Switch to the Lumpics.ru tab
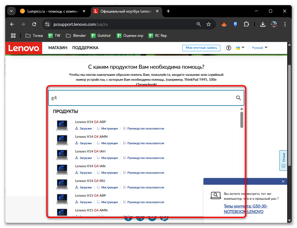The image size is (297, 228). [x=53, y=11]
